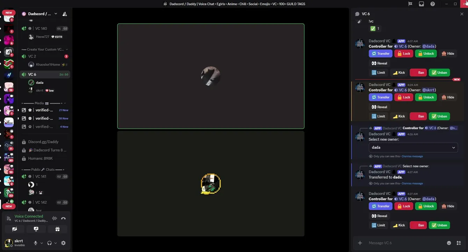Open the Inbox icon in title bar
The image size is (468, 252).
pyautogui.click(x=422, y=4)
